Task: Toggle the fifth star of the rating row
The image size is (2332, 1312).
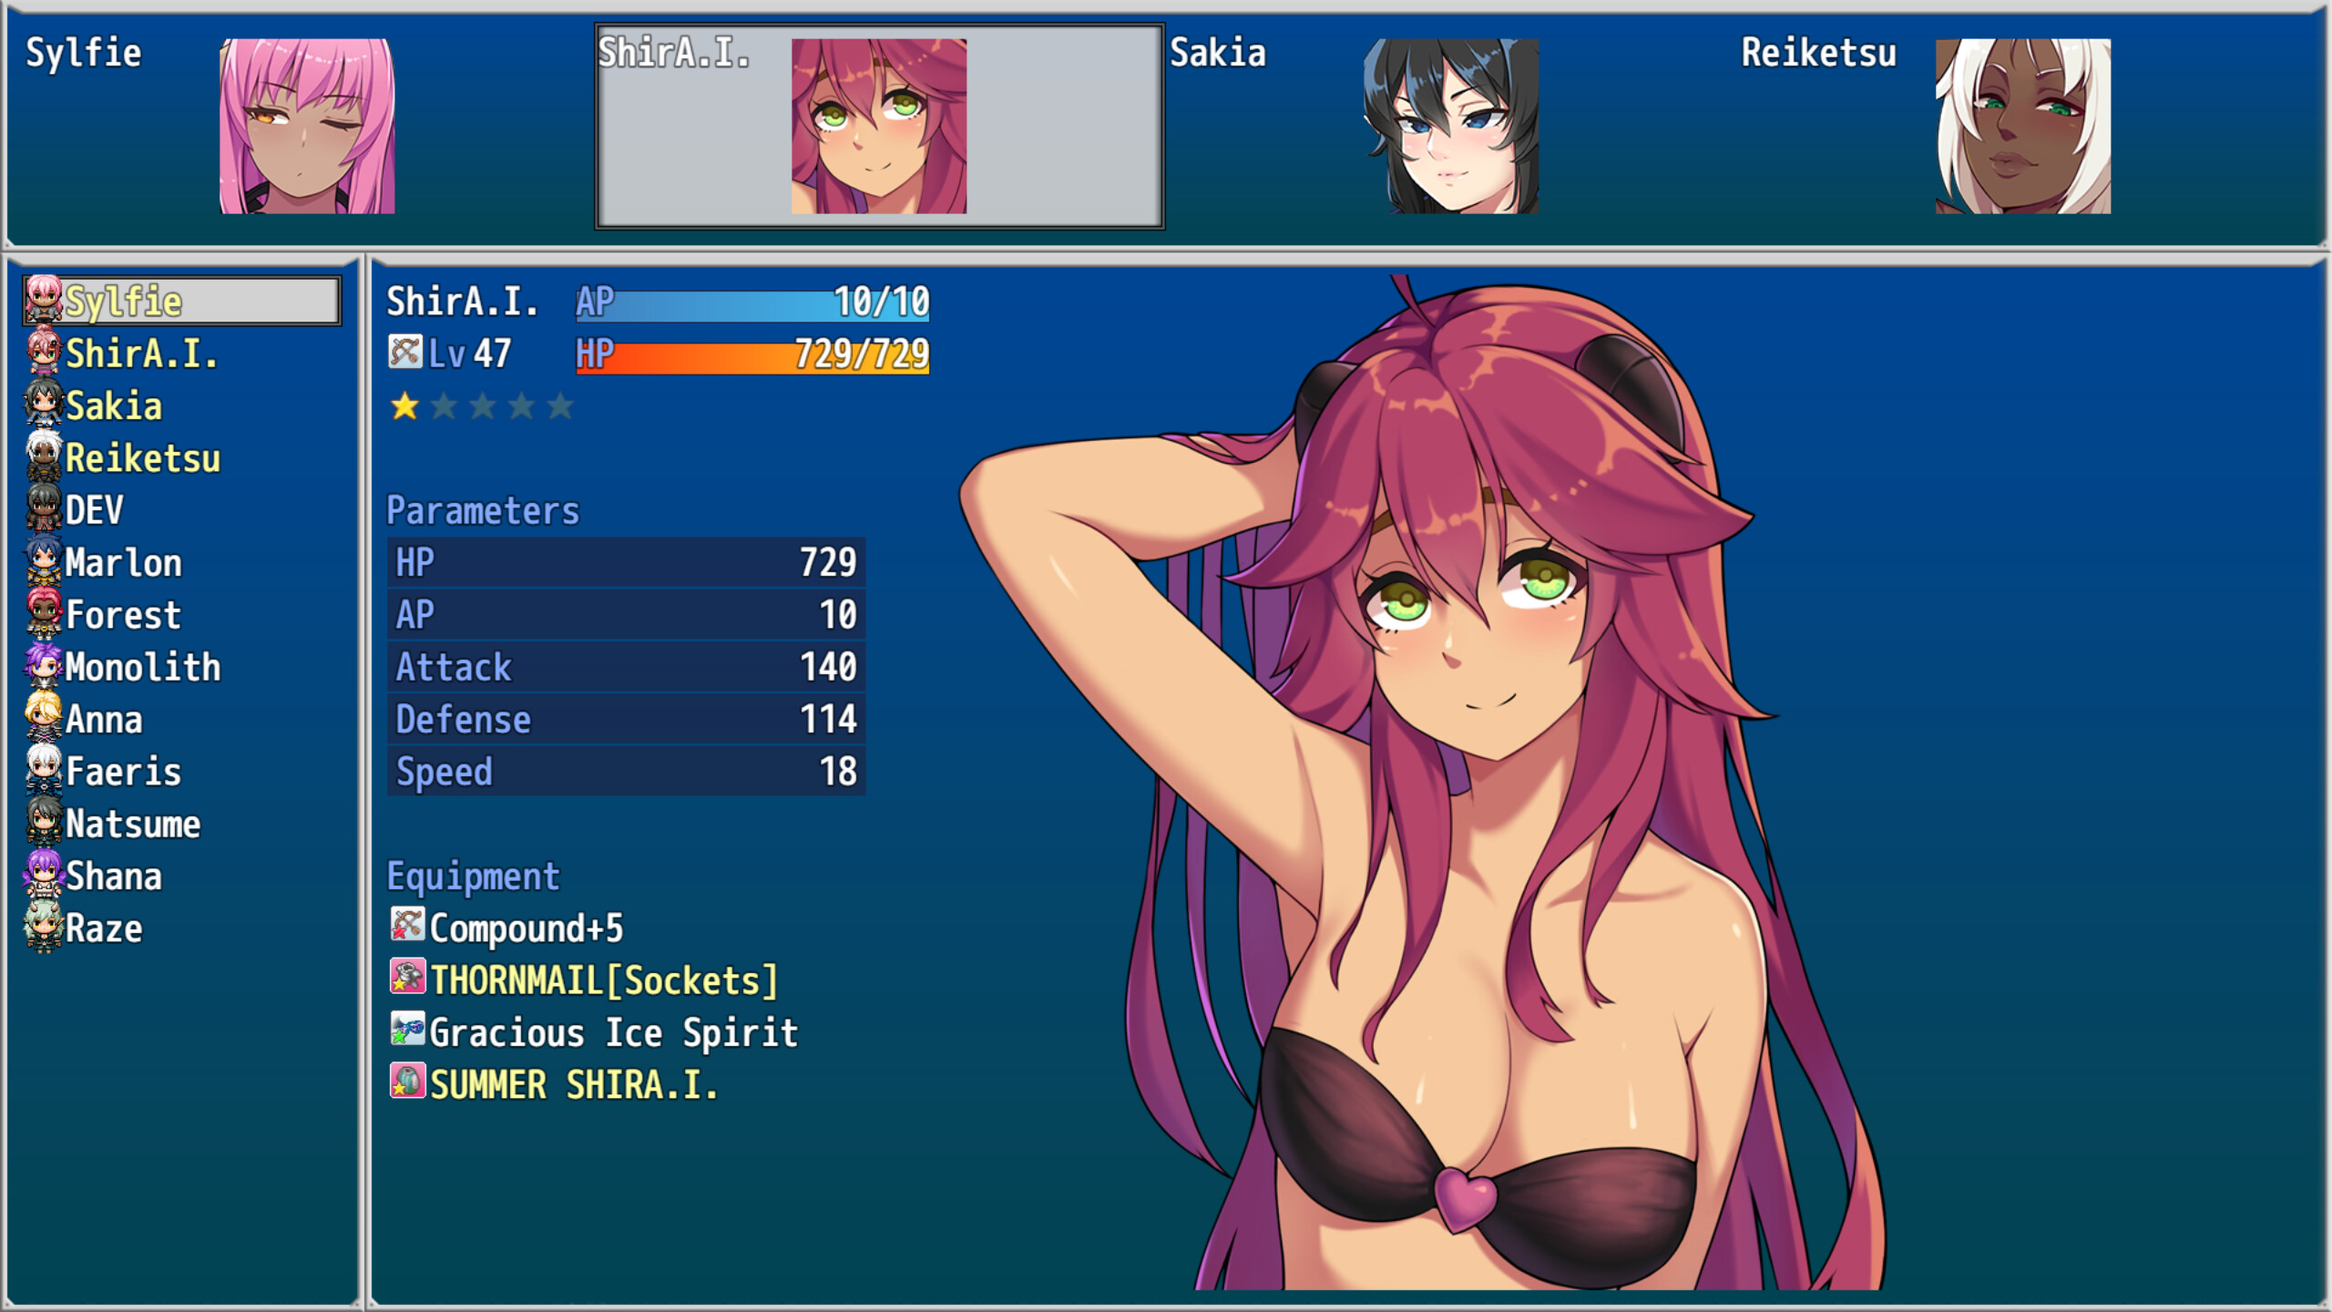Action: tap(559, 405)
